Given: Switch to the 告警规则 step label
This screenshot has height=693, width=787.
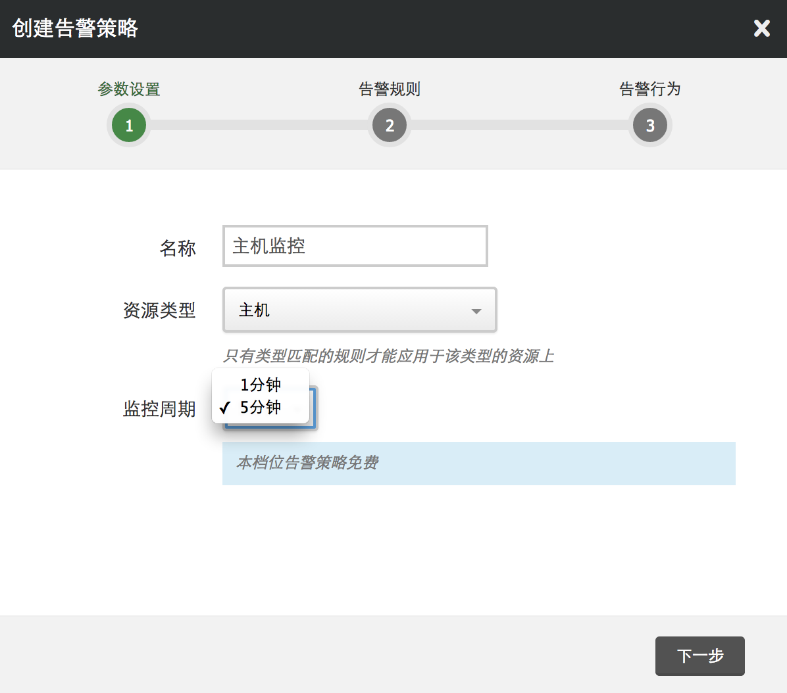Looking at the screenshot, I should pos(390,89).
